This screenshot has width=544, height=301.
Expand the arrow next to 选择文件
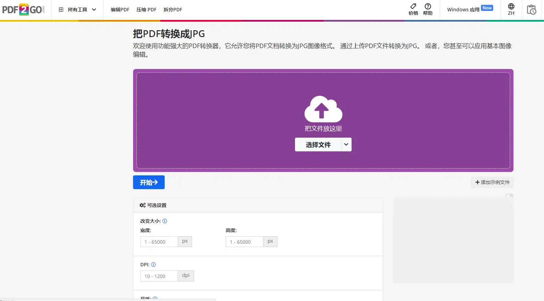coord(346,144)
